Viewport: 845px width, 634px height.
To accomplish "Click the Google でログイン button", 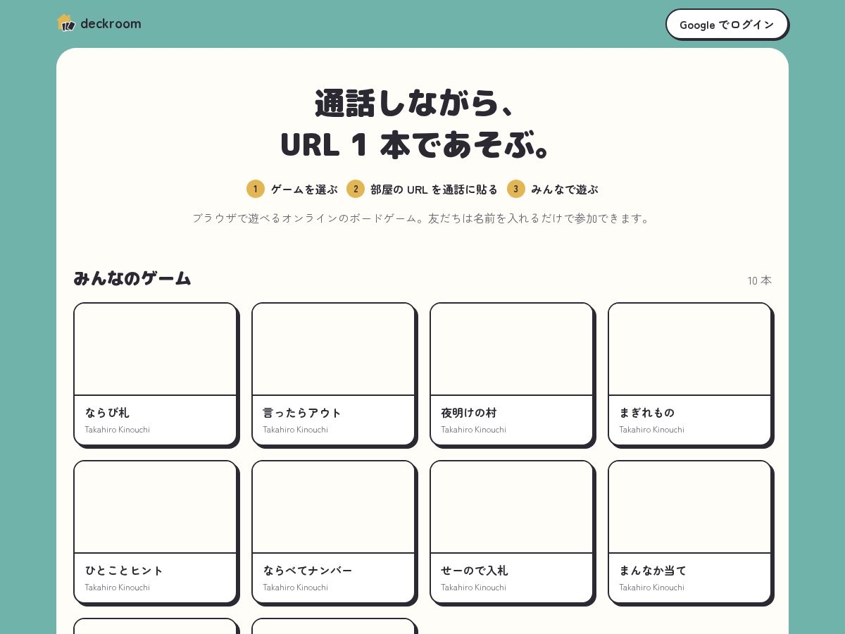I will [x=727, y=24].
